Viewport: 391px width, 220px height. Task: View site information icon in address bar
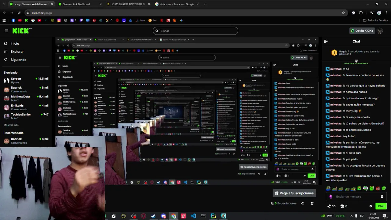(x=28, y=13)
